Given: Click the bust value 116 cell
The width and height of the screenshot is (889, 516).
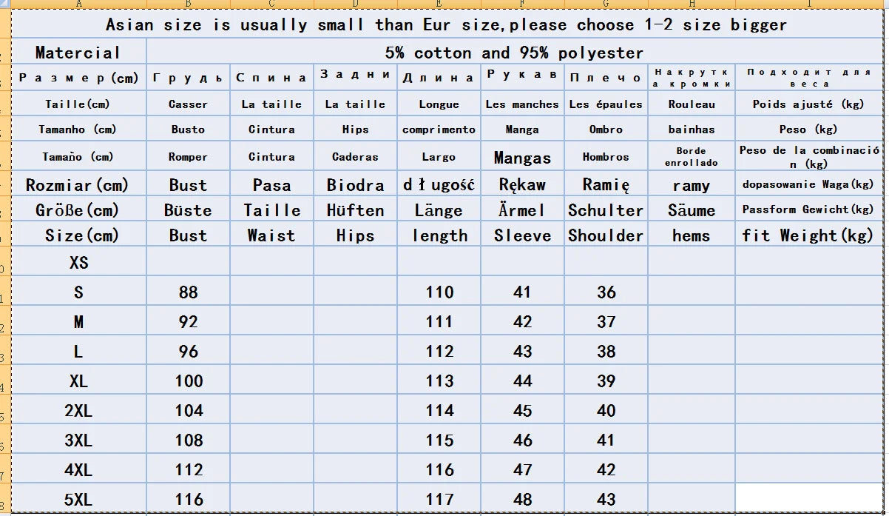Looking at the screenshot, I should (189, 500).
